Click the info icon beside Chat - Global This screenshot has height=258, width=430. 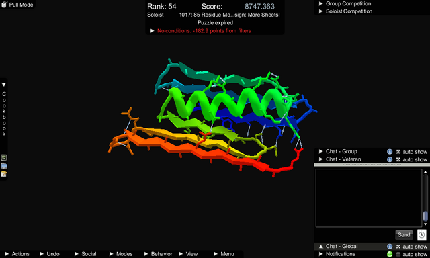click(390, 246)
